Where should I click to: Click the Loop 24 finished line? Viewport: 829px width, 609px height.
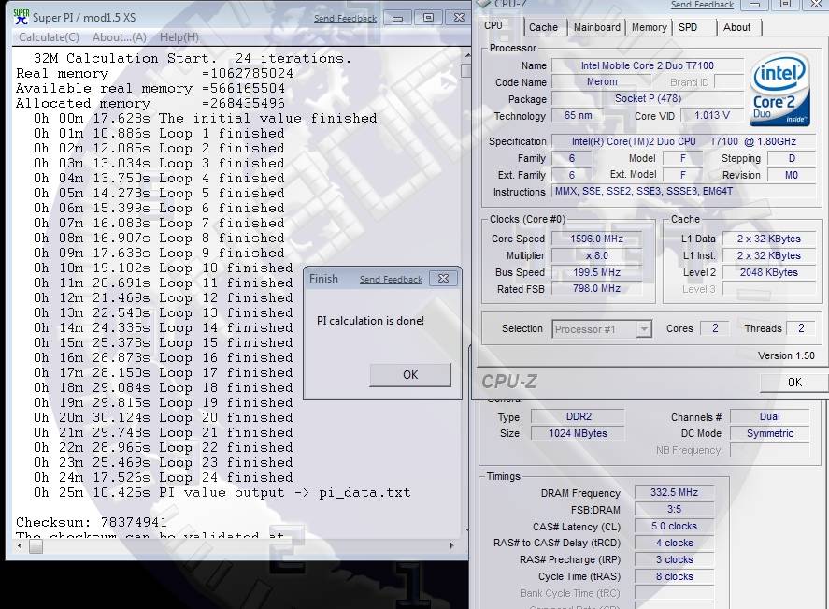coord(164,477)
